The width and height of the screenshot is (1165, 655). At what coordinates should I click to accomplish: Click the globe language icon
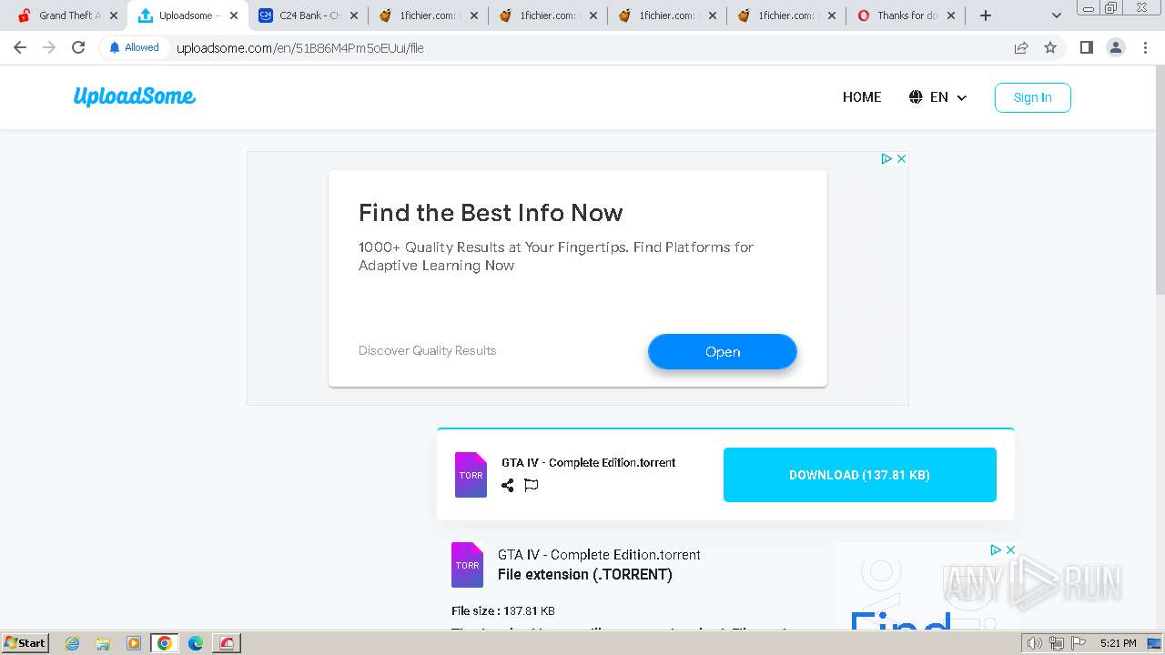[916, 97]
